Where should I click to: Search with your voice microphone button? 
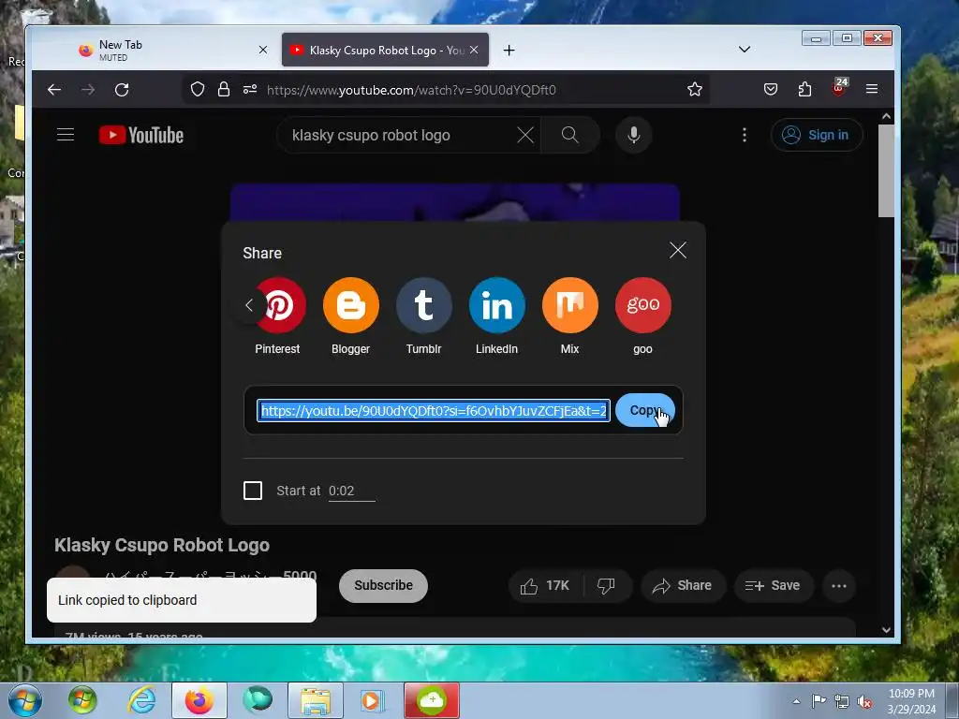click(x=634, y=135)
